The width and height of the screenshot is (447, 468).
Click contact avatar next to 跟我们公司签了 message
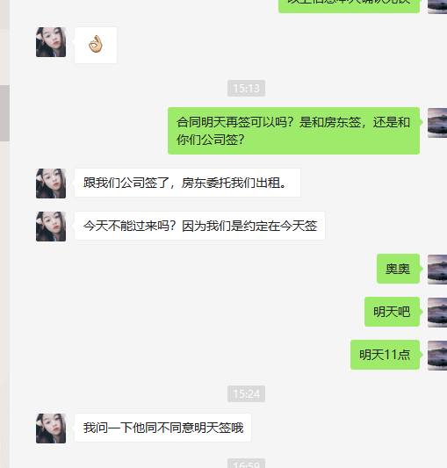tap(51, 184)
